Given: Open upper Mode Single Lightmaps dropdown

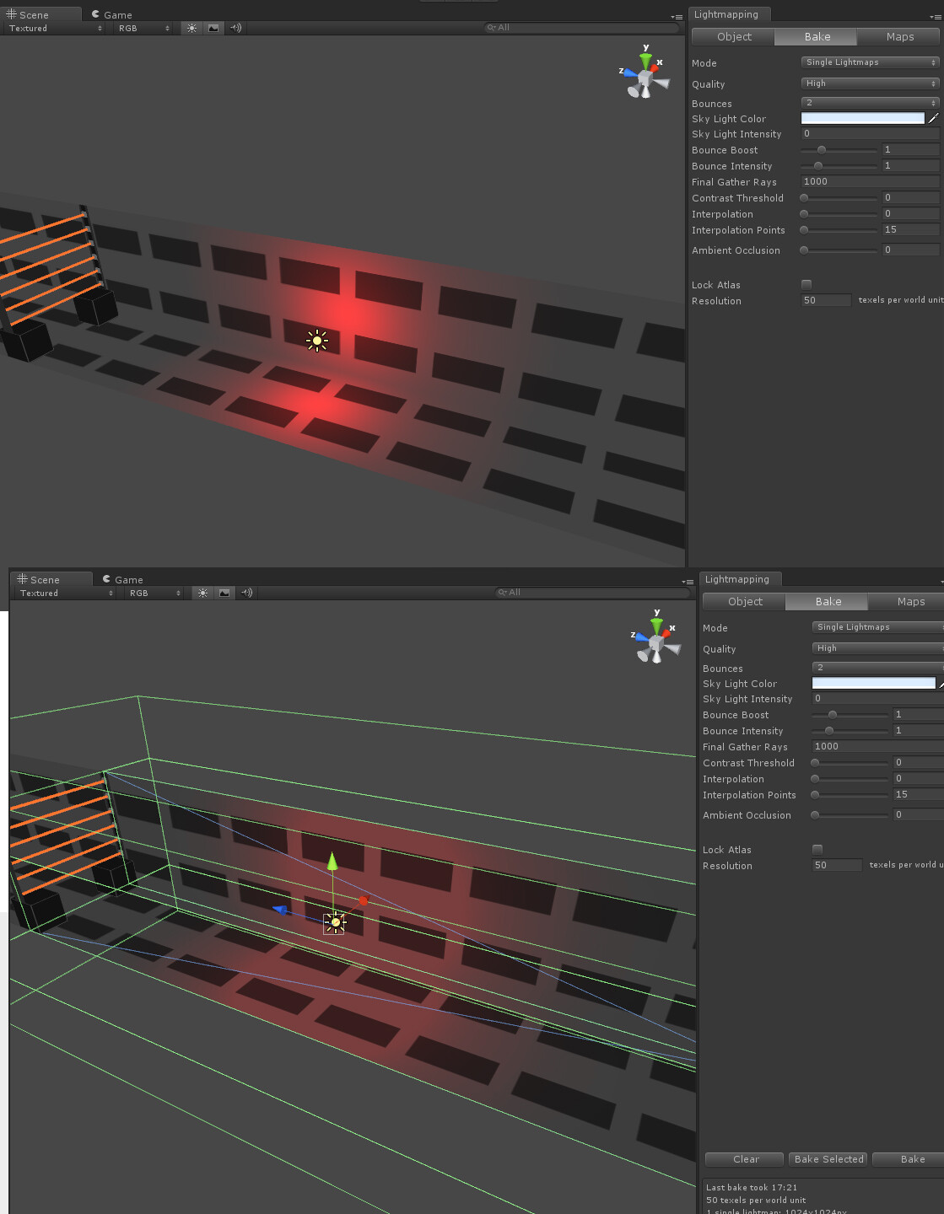Looking at the screenshot, I should tap(870, 62).
